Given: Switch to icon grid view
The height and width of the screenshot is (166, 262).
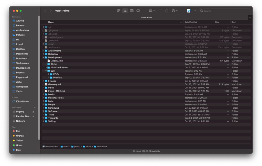Looking at the screenshot, I should pyautogui.click(x=119, y=11).
